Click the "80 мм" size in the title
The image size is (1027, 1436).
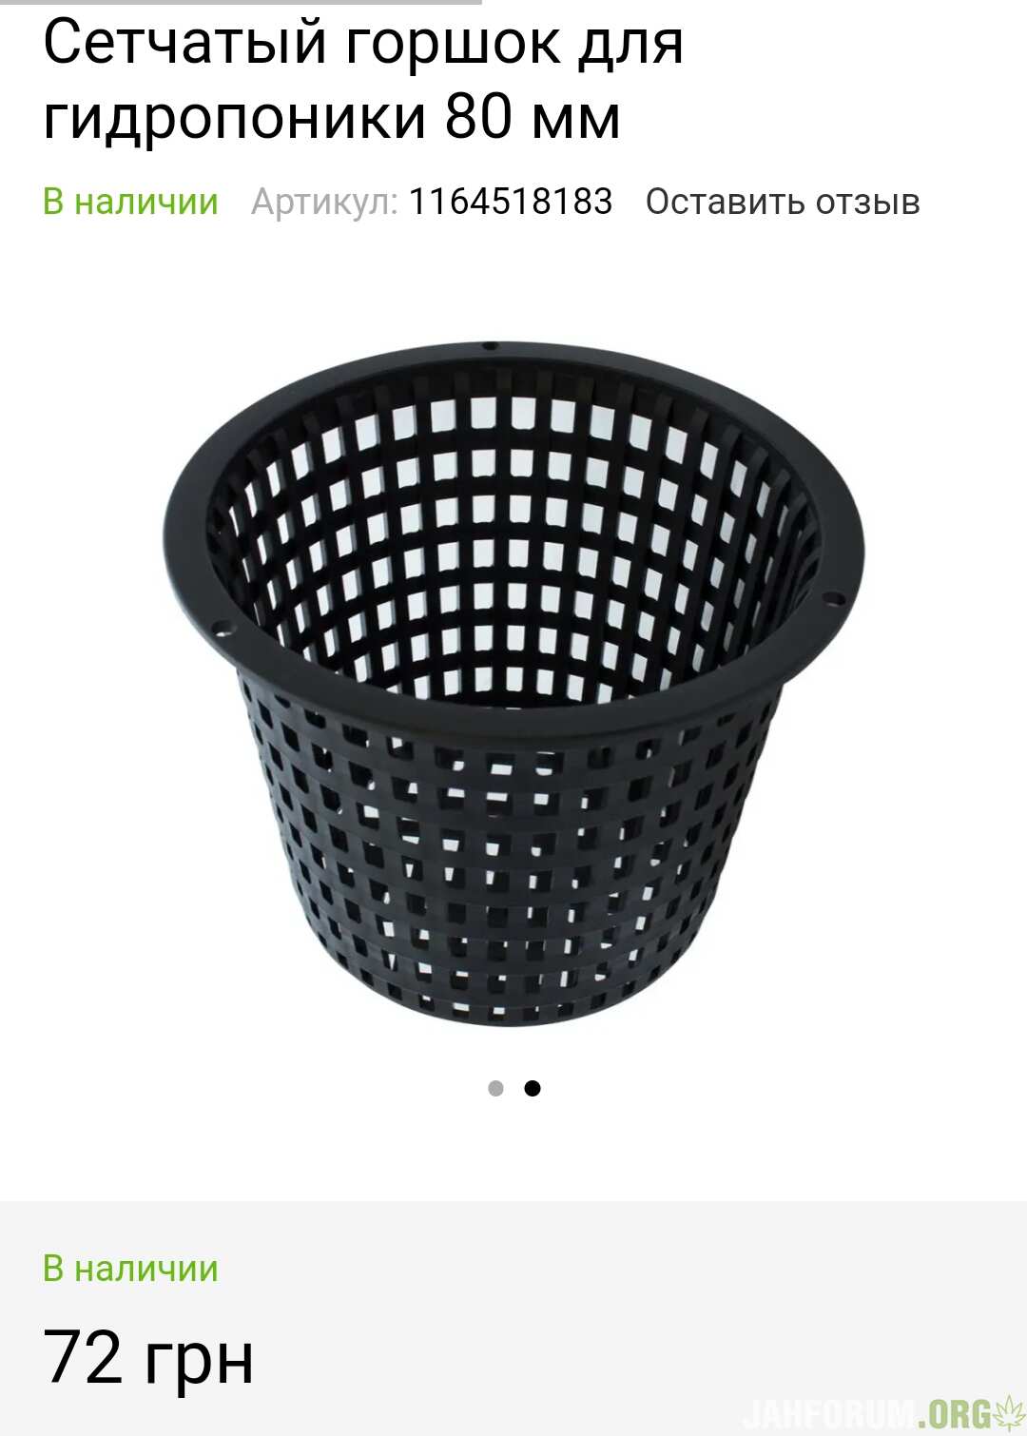click(x=533, y=118)
